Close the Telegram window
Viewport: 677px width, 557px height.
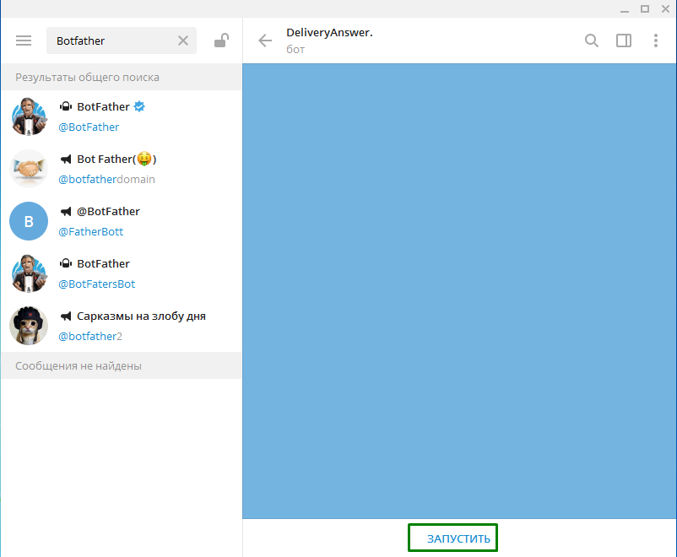(665, 8)
